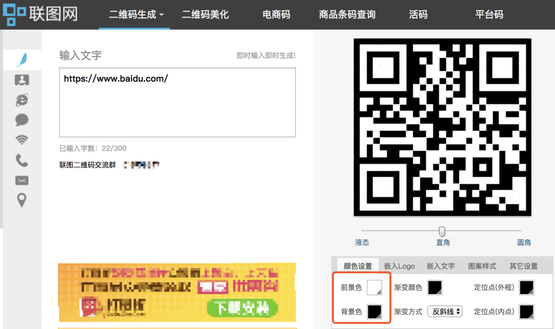Select the browser URL icon in sidebar
This screenshot has width=555, height=329.
coord(22,100)
